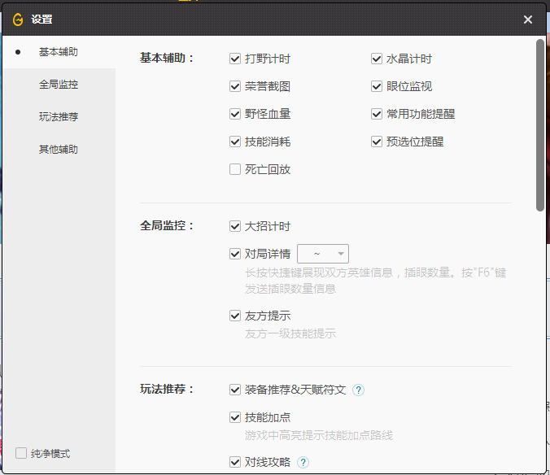Viewport: 550px width, 475px height.
Task: Enable the 死亡回放 option
Action: click(x=235, y=169)
